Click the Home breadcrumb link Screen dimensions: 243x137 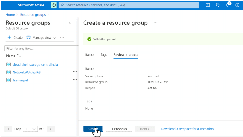[x=10, y=15]
